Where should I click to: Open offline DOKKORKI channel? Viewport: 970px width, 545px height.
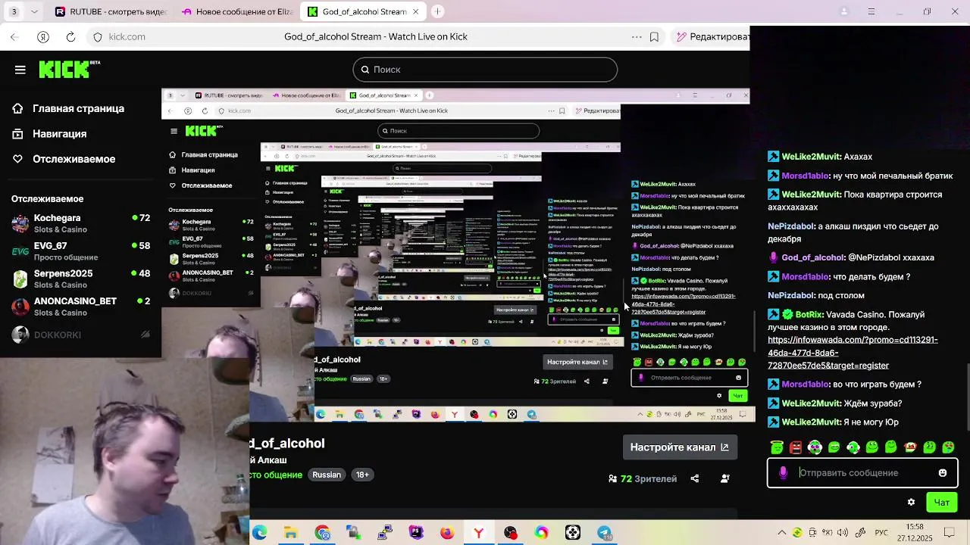pyautogui.click(x=80, y=335)
